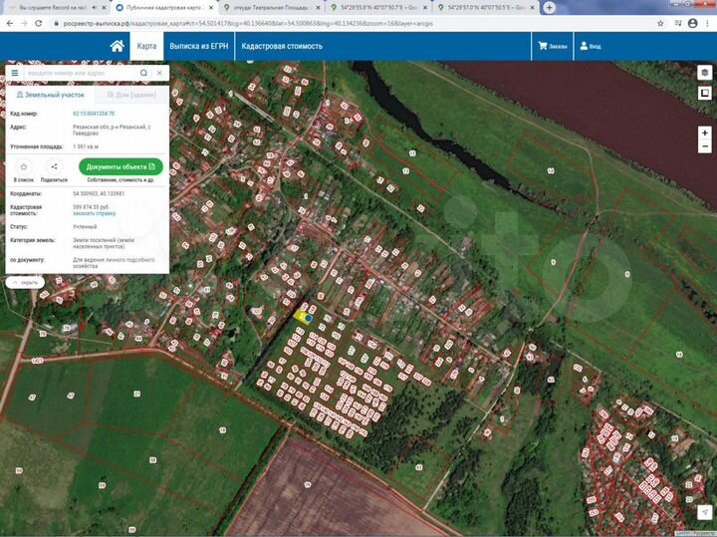717x537 pixels.
Task: Open the login (Вход) user icon
Action: (591, 46)
